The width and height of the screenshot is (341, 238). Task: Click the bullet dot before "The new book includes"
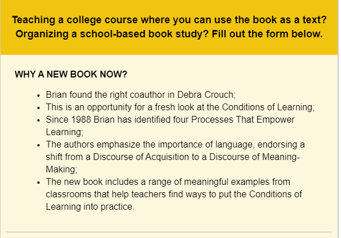tap(38, 182)
